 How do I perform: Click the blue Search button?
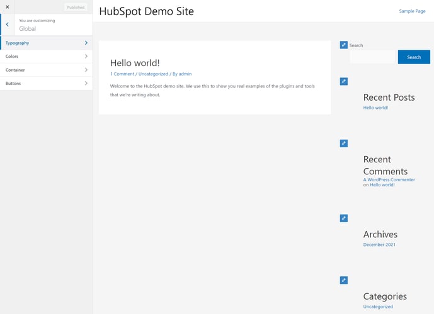(414, 57)
